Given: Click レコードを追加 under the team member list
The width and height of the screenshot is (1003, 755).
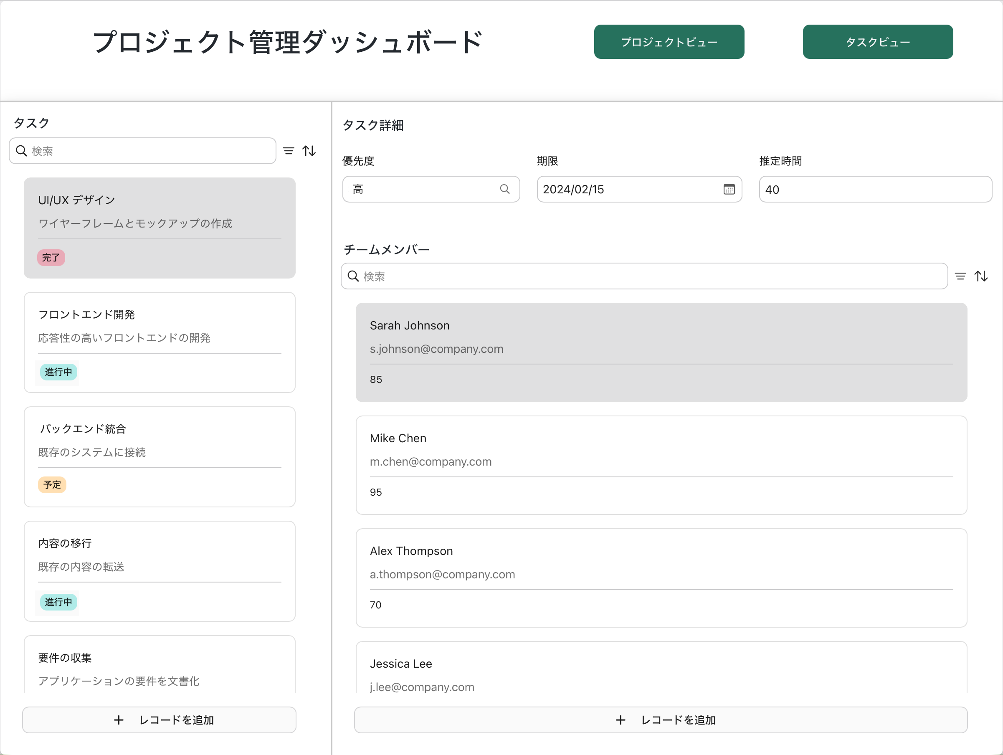Looking at the screenshot, I should (x=661, y=720).
